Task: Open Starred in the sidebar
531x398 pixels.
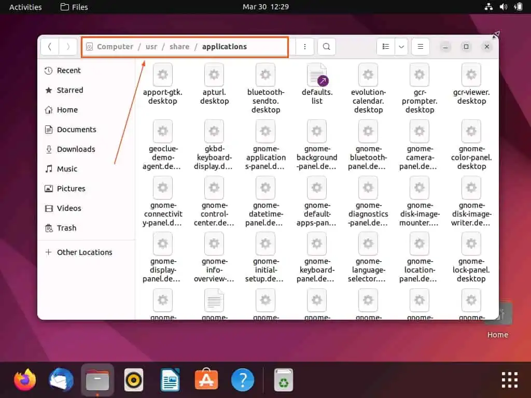Action: [x=87, y=90]
